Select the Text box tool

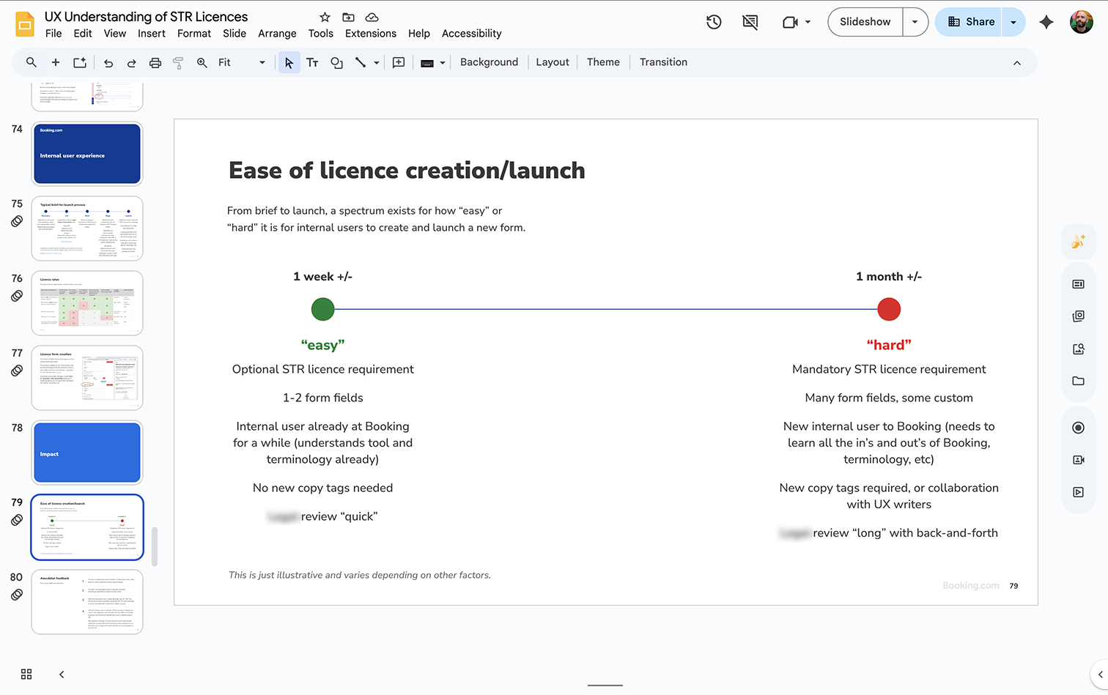312,62
